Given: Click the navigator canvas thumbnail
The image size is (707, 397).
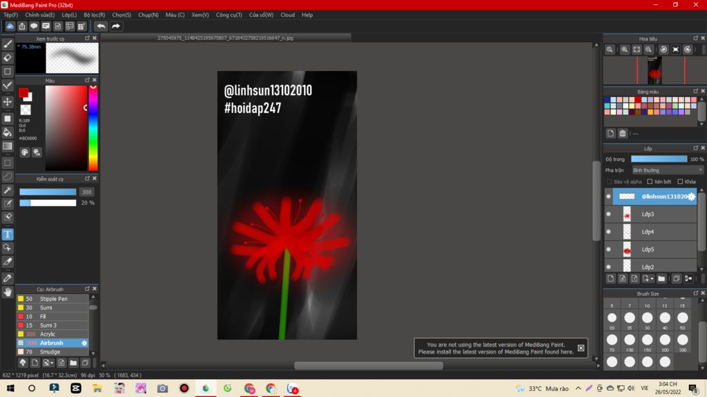Looking at the screenshot, I should [655, 70].
